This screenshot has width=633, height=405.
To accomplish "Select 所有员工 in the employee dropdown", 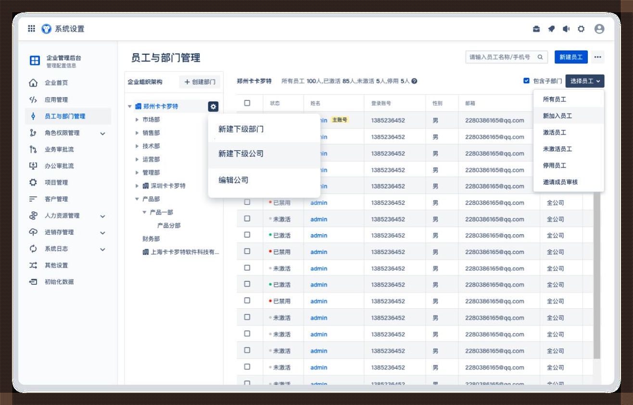I will (x=569, y=100).
